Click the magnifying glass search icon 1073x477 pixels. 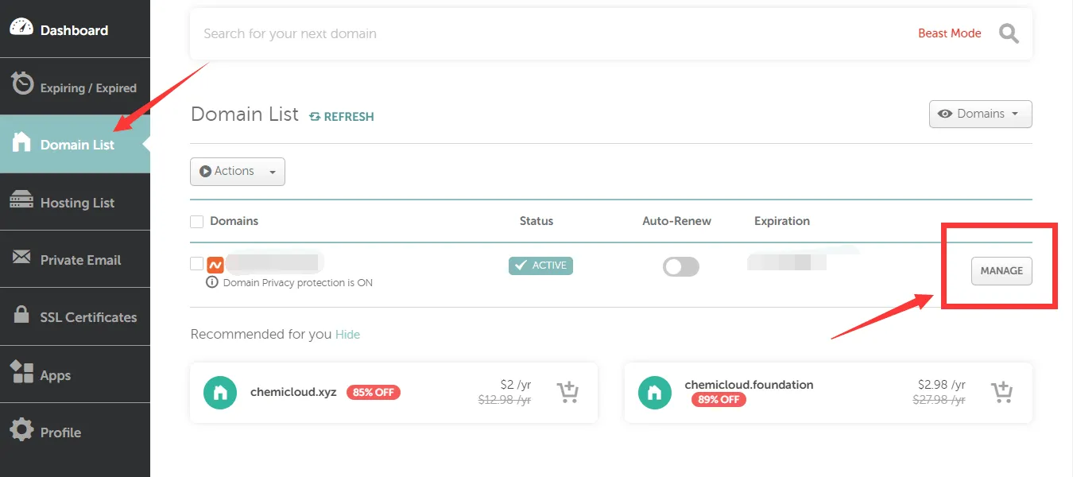(x=1009, y=33)
